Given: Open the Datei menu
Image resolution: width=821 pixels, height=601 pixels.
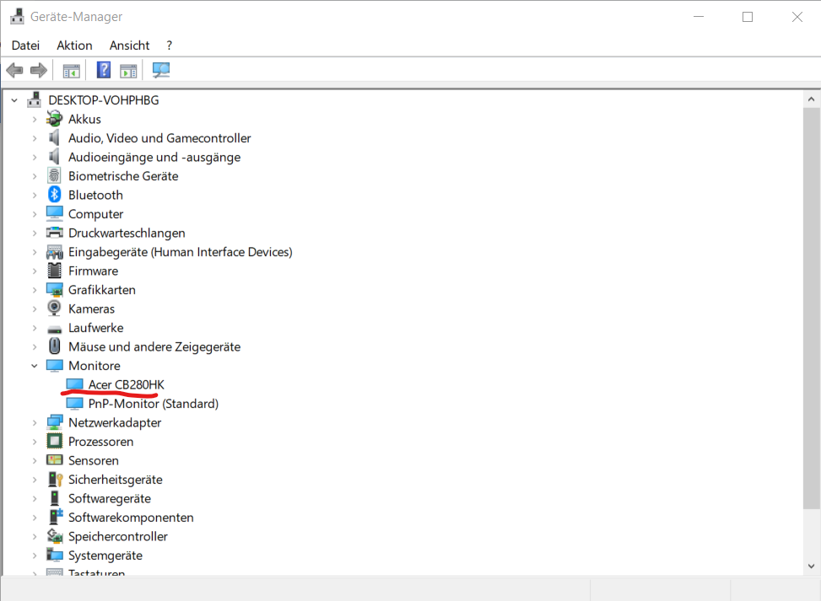Looking at the screenshot, I should click(x=25, y=46).
